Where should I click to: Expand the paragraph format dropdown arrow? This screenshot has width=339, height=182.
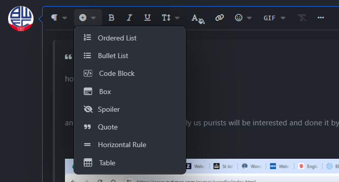64,18
